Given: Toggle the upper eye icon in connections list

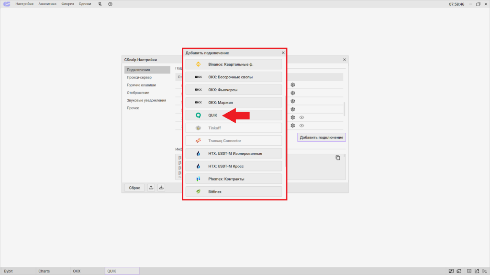Looking at the screenshot, I should 301,117.
